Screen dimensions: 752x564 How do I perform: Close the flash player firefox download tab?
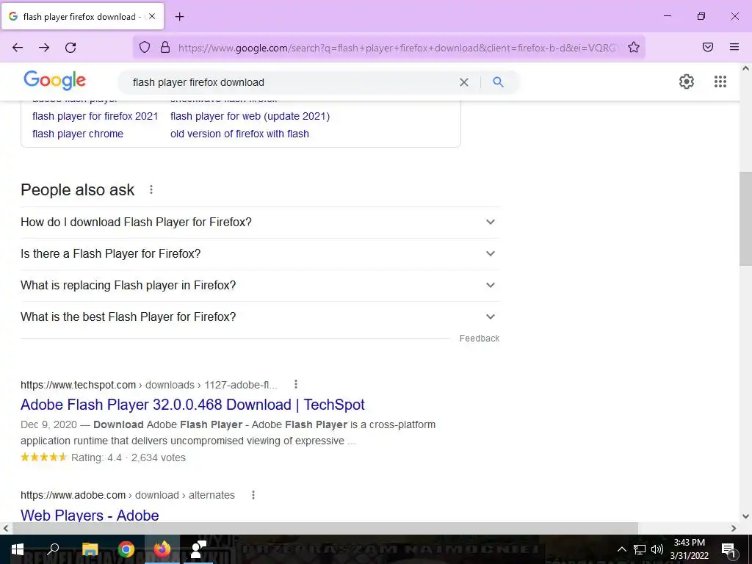point(152,16)
